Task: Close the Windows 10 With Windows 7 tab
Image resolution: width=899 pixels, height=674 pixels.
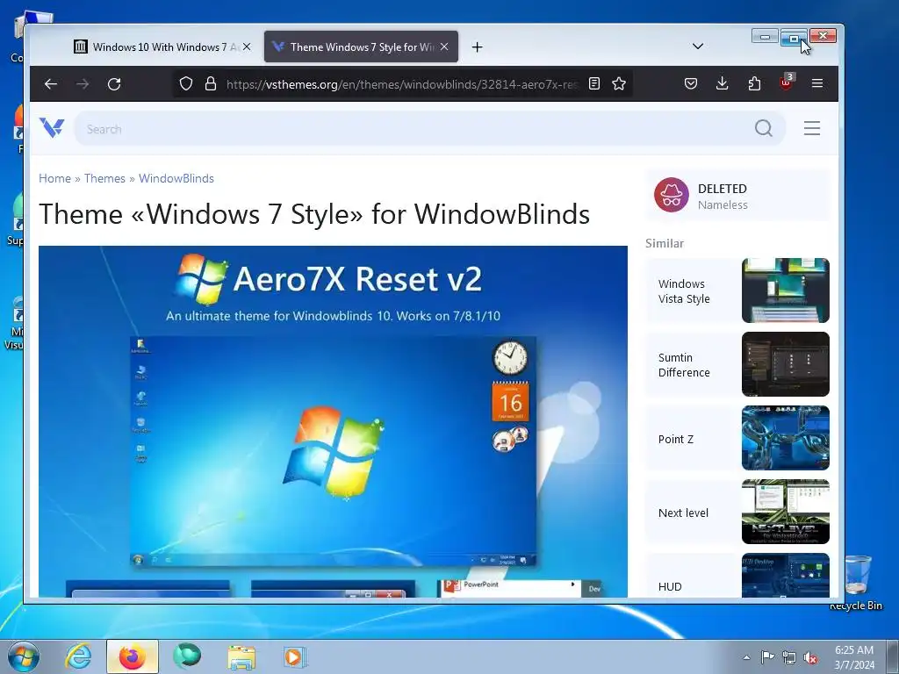Action: pos(247,47)
